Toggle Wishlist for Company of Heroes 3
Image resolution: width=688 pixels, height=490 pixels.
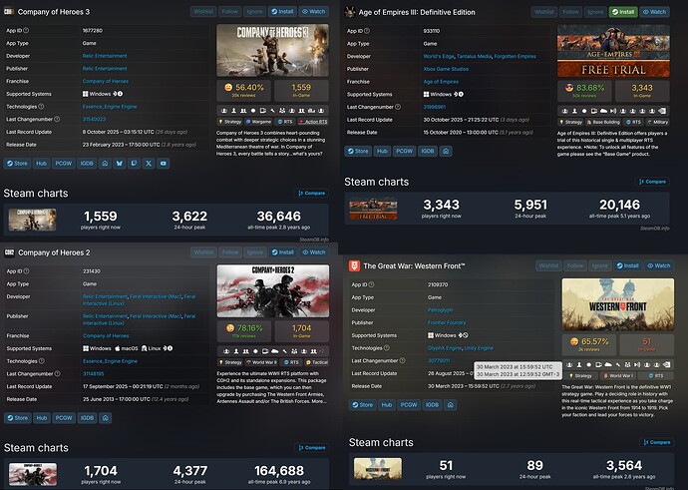click(202, 11)
